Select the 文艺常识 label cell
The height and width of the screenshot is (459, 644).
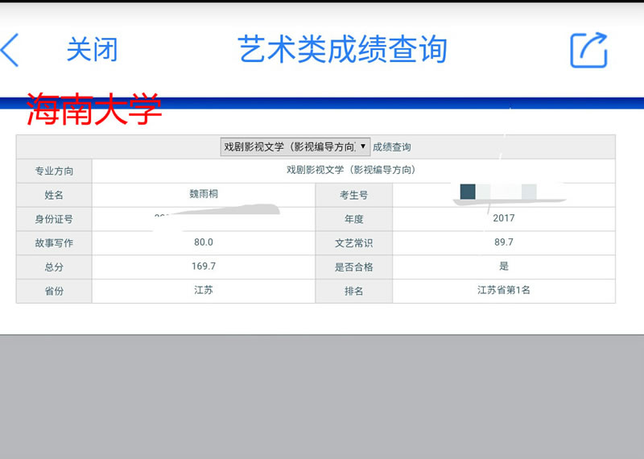[353, 243]
